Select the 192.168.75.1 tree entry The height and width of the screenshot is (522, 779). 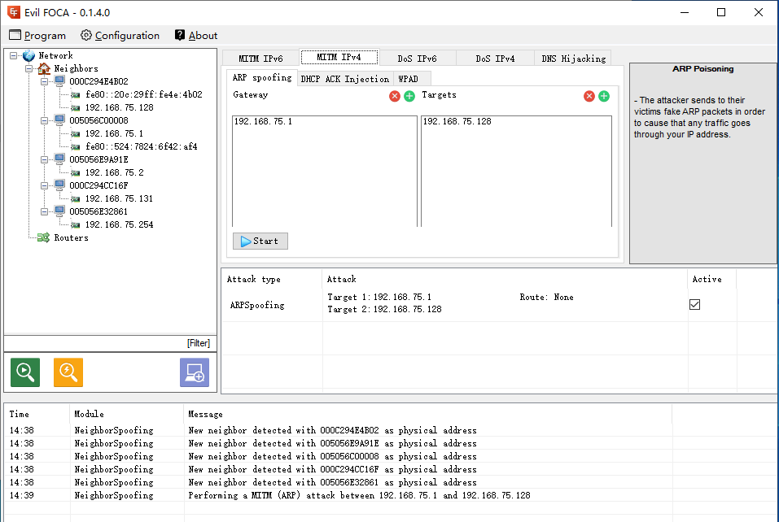tap(114, 133)
